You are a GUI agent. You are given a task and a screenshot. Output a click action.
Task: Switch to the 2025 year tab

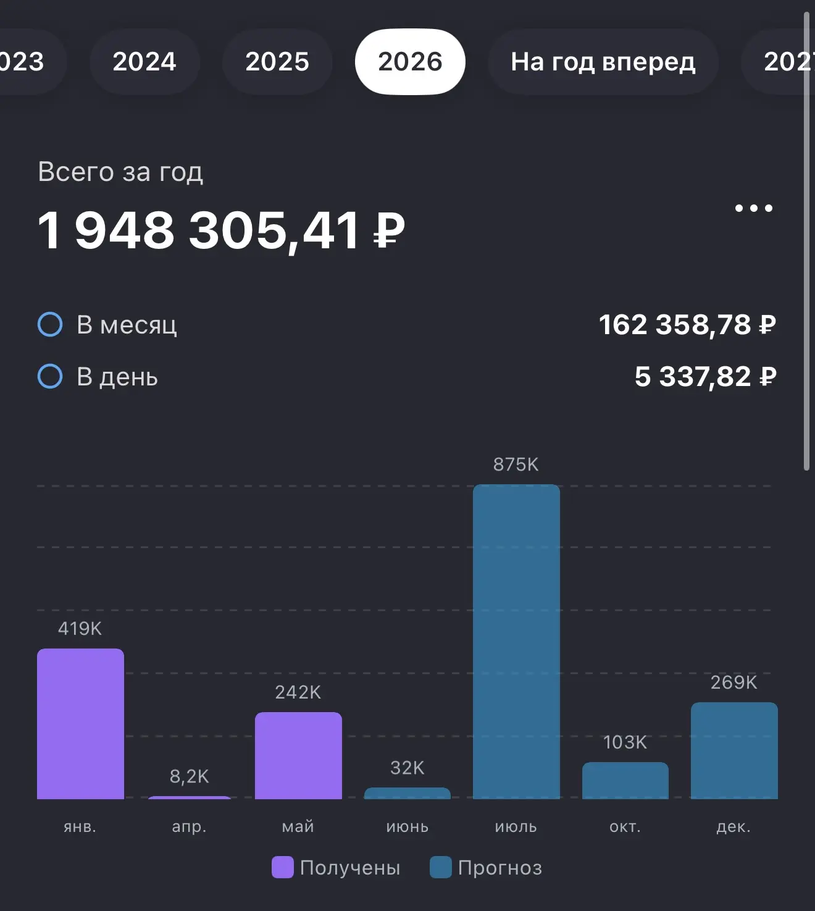(277, 62)
